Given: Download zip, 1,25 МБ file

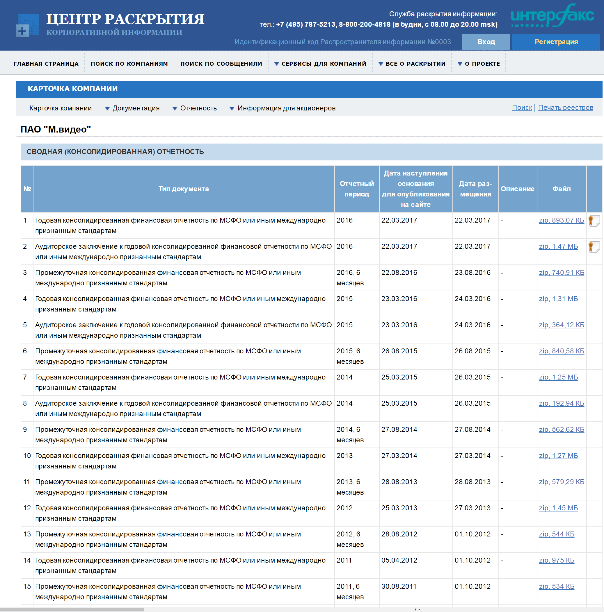Looking at the screenshot, I should pyautogui.click(x=558, y=377).
